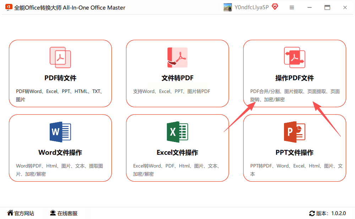Open the PDF转文件 double-page PDF icon
355x219 pixels.
[60, 58]
